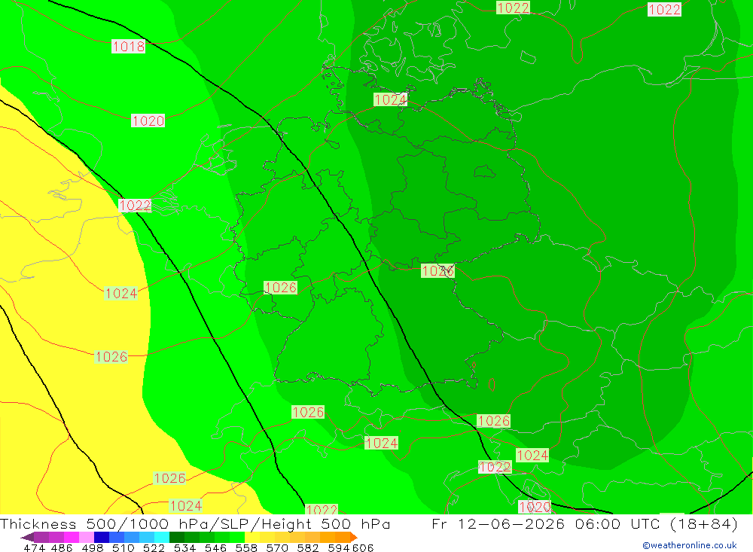Click the legend value 570
The height and width of the screenshot is (552, 753).
coord(276,547)
